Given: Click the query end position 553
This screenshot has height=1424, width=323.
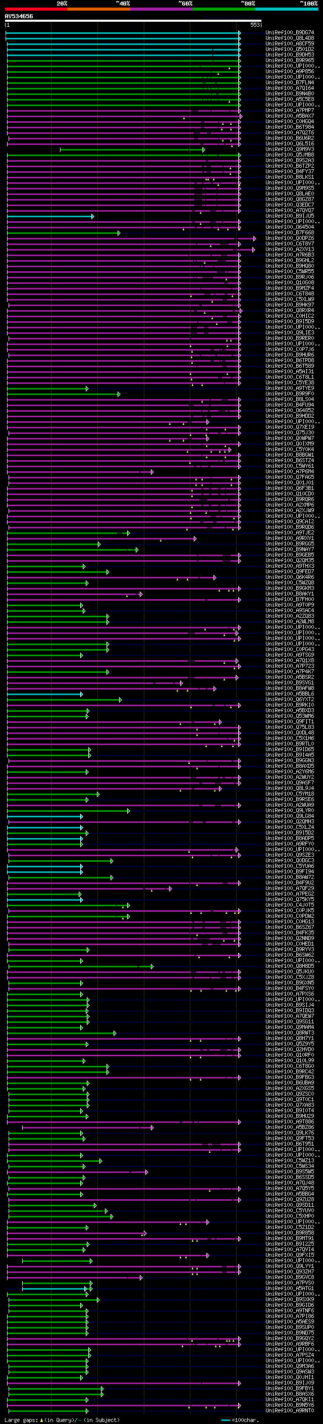Looking at the screenshot, I should point(255,25).
